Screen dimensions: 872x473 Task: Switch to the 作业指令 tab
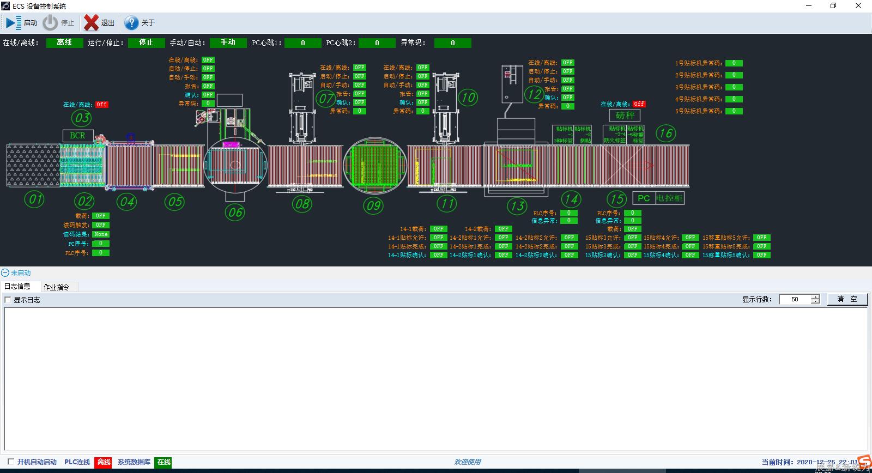(57, 287)
